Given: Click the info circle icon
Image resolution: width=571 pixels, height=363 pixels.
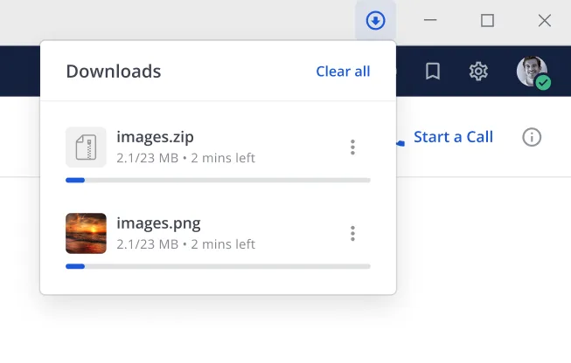Looking at the screenshot, I should click(532, 137).
